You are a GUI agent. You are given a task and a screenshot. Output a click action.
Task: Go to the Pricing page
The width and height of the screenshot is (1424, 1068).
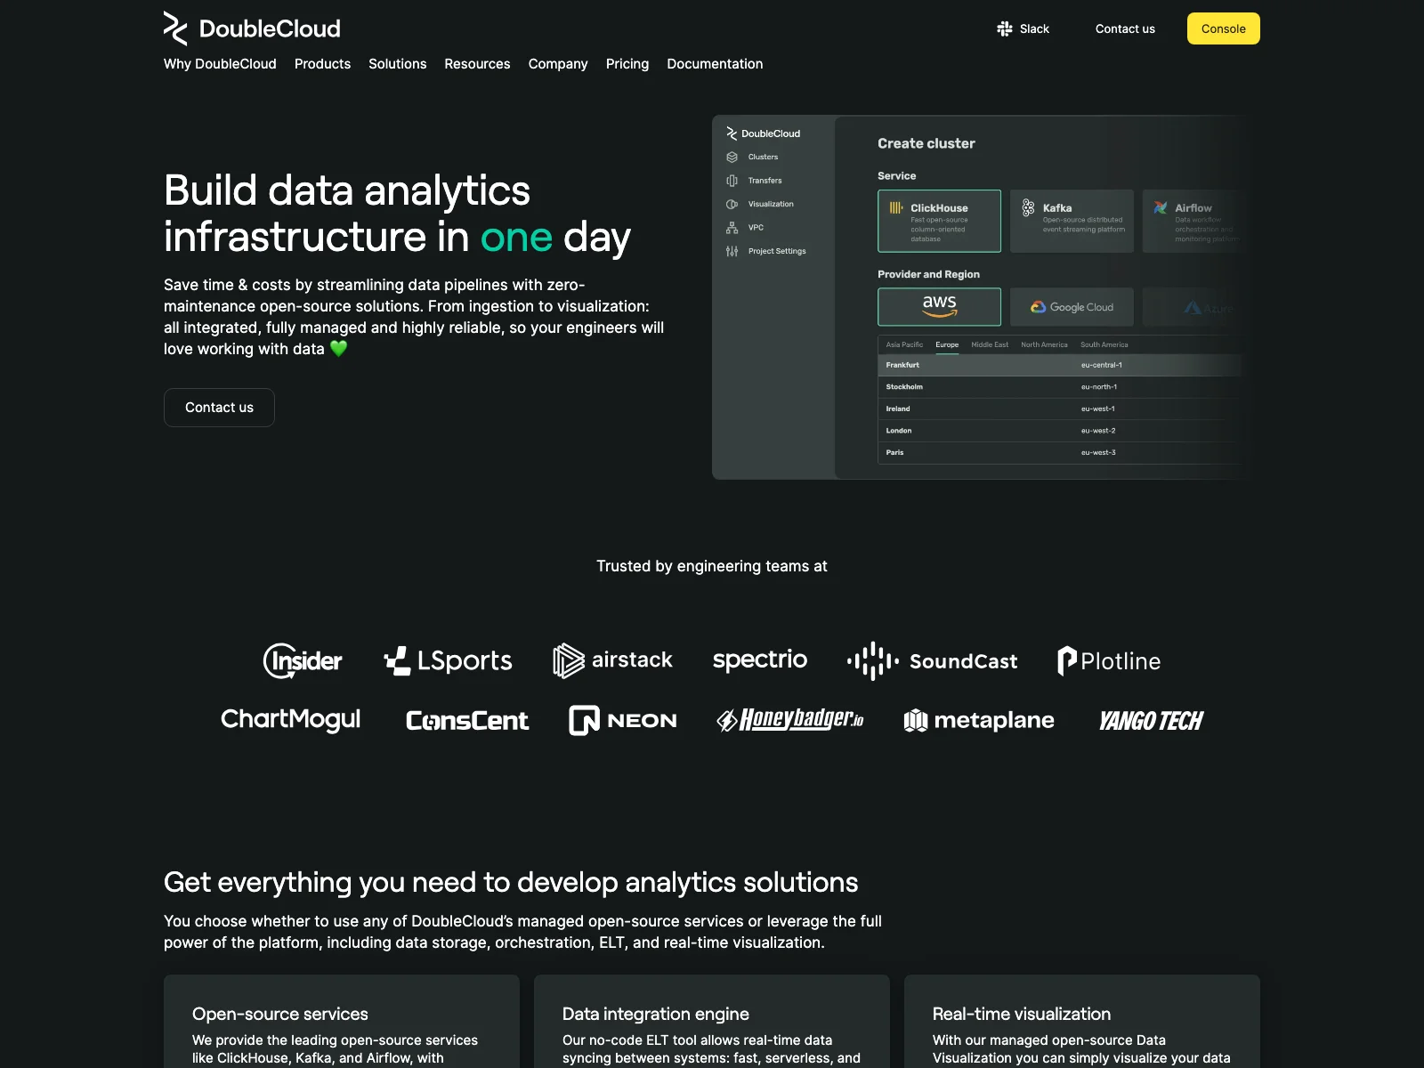pos(627,64)
